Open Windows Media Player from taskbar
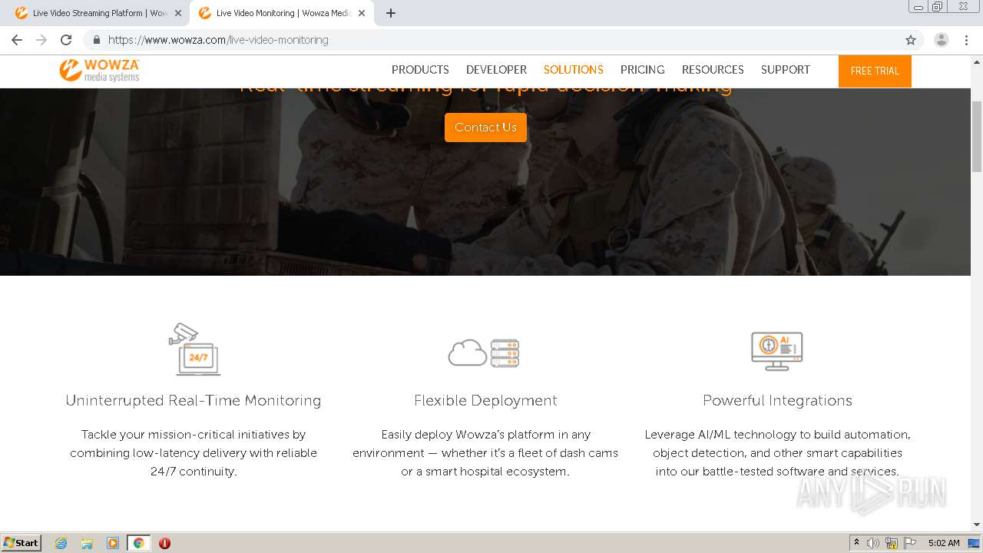 coord(113,543)
